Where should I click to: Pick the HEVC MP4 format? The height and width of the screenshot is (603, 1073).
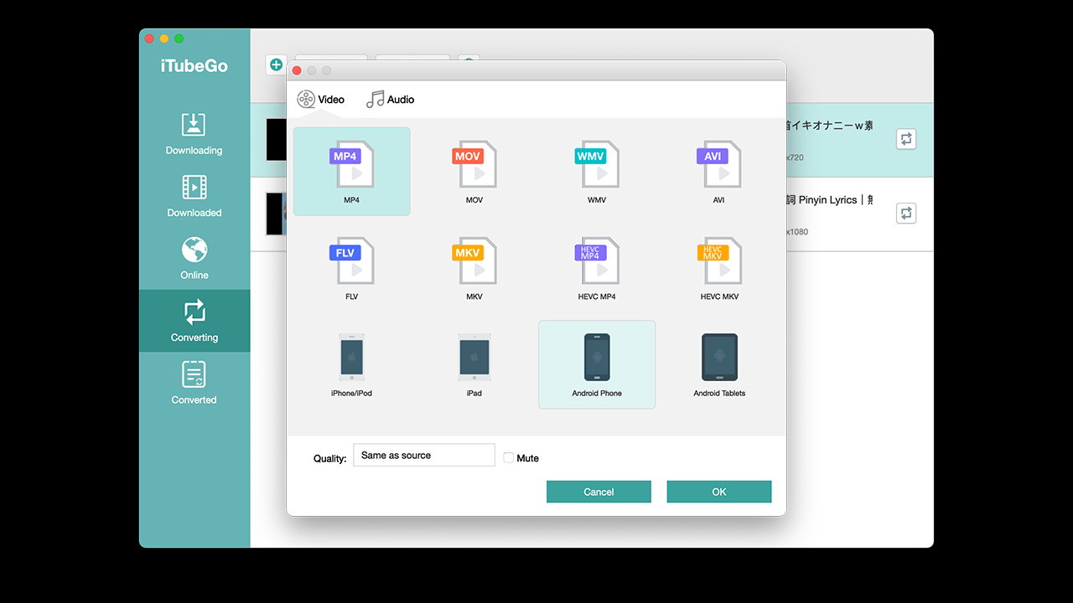596,261
